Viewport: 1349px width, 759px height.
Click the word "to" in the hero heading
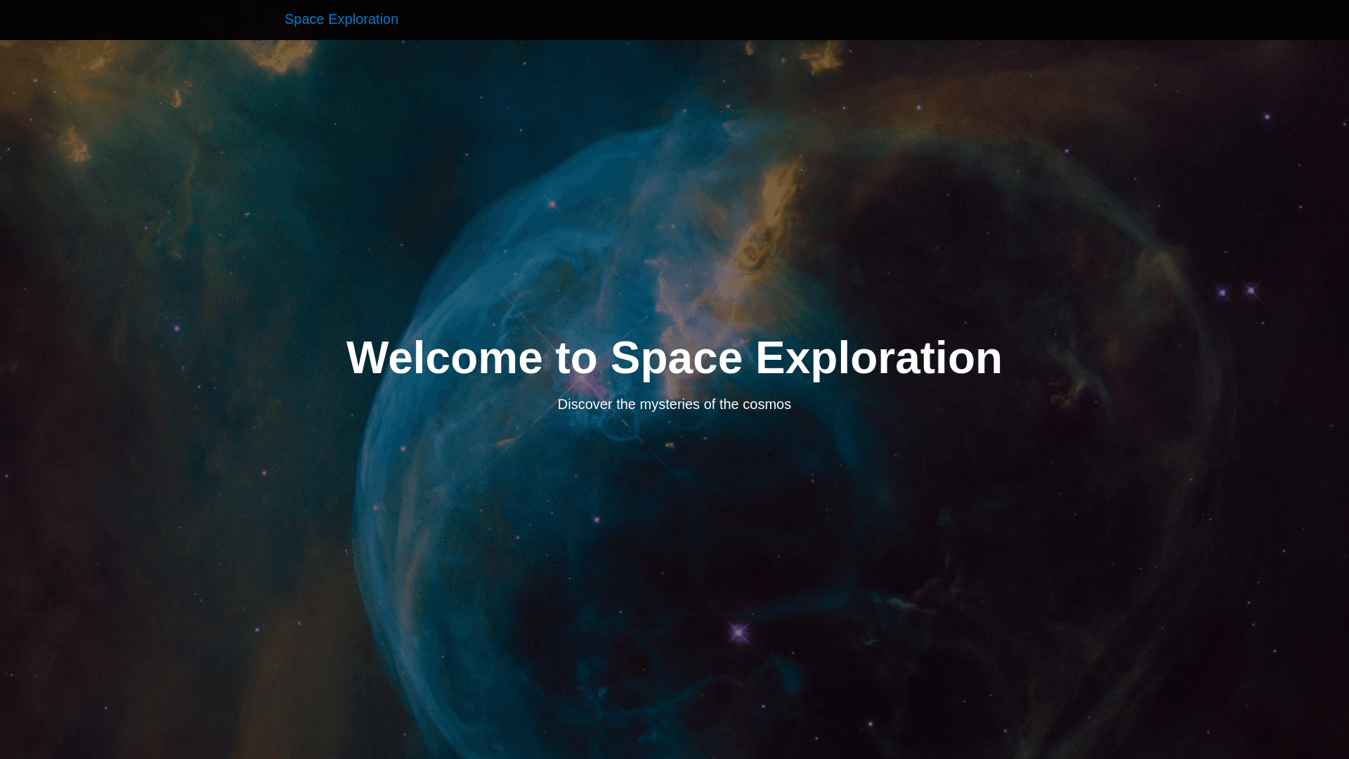(x=576, y=358)
